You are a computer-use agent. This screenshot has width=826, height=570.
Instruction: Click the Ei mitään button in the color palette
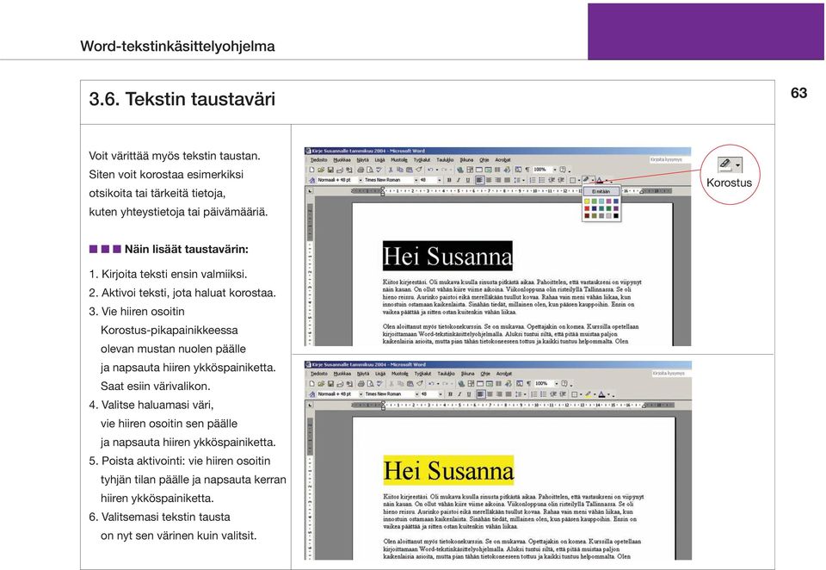[601, 191]
